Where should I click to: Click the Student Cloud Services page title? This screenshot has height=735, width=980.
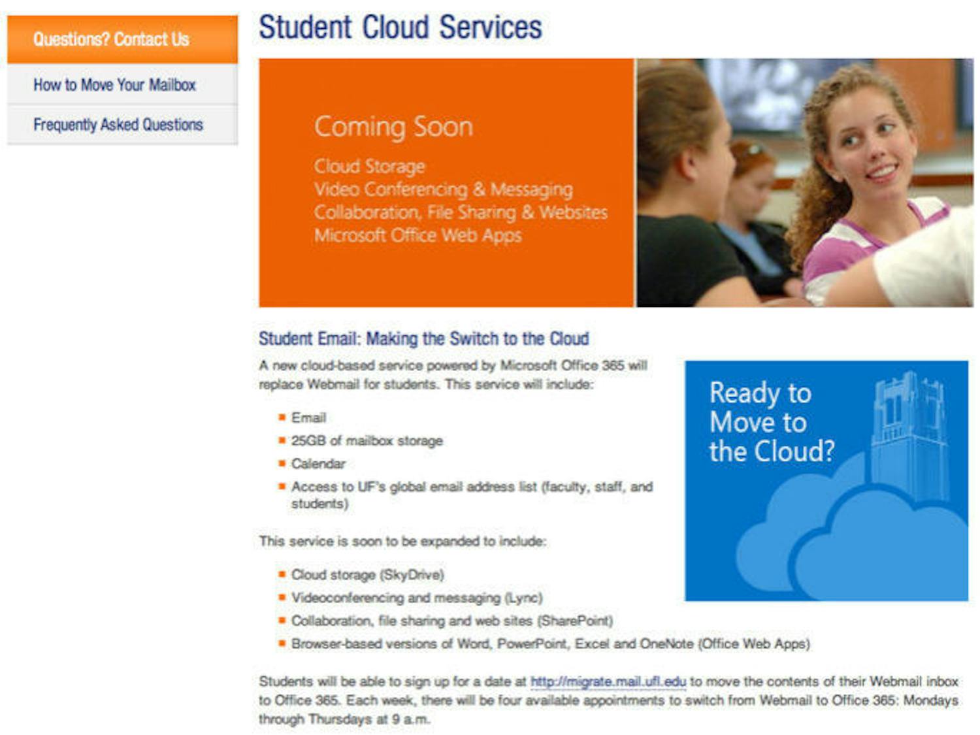click(x=400, y=27)
